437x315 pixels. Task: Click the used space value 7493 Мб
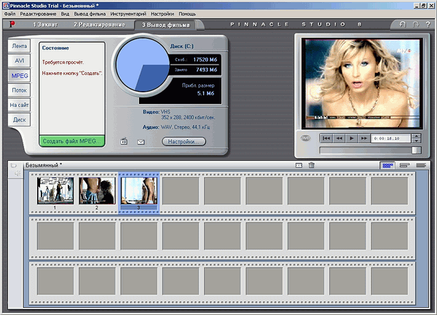(x=206, y=70)
